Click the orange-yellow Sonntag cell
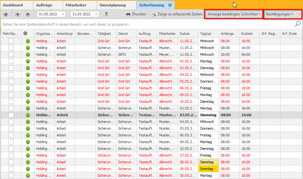The image size is (303, 179). point(209,169)
